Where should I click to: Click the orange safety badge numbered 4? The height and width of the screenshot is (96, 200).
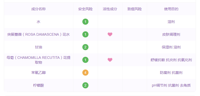point(85,73)
